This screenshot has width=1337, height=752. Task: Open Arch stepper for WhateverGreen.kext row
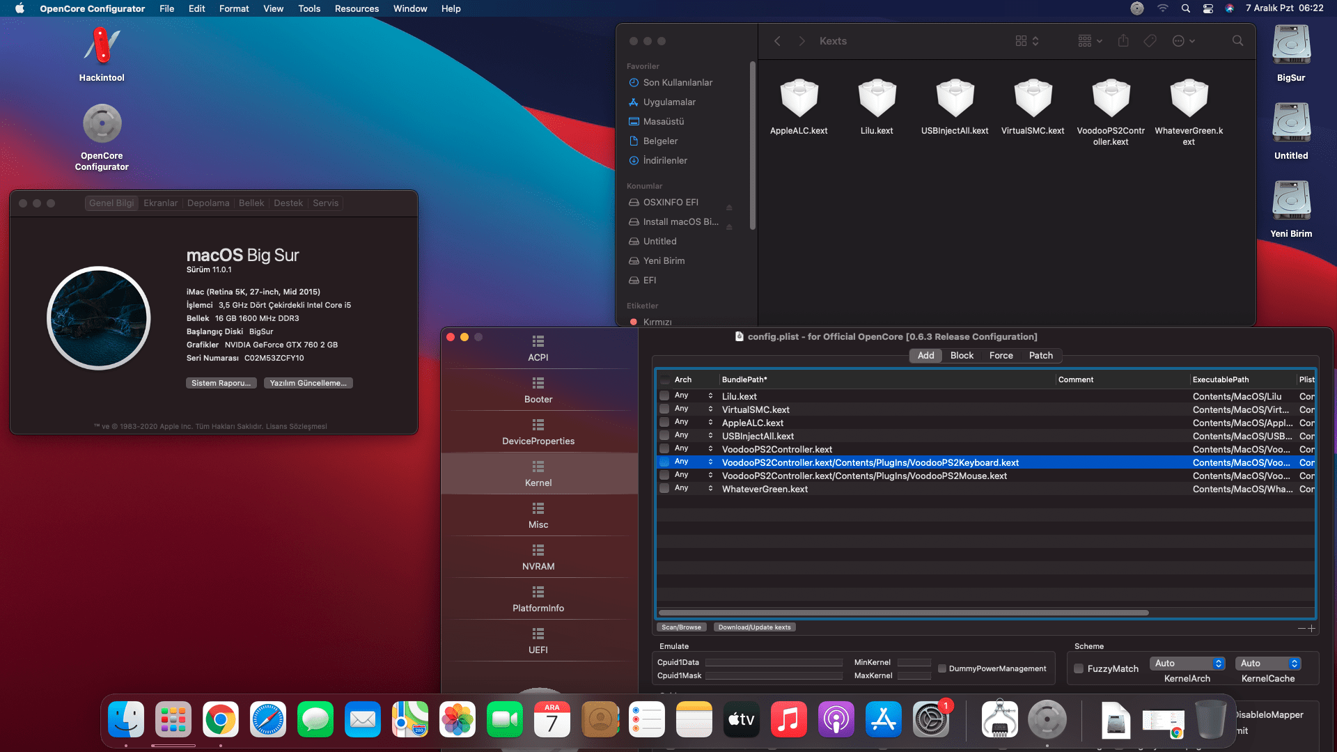coord(710,489)
